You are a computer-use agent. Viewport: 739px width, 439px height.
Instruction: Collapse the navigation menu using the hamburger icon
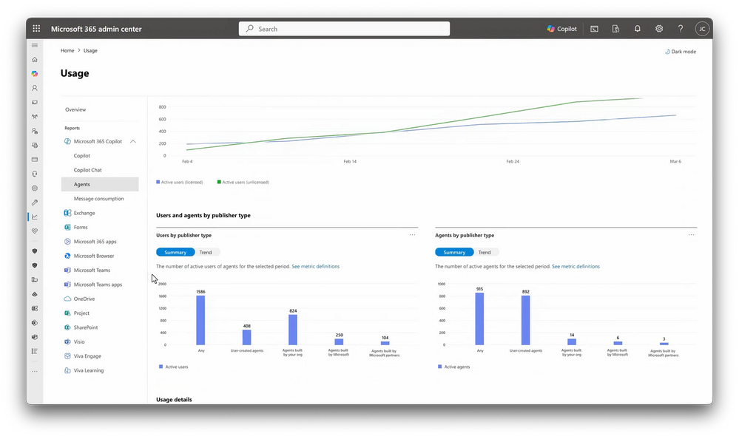[35, 45]
